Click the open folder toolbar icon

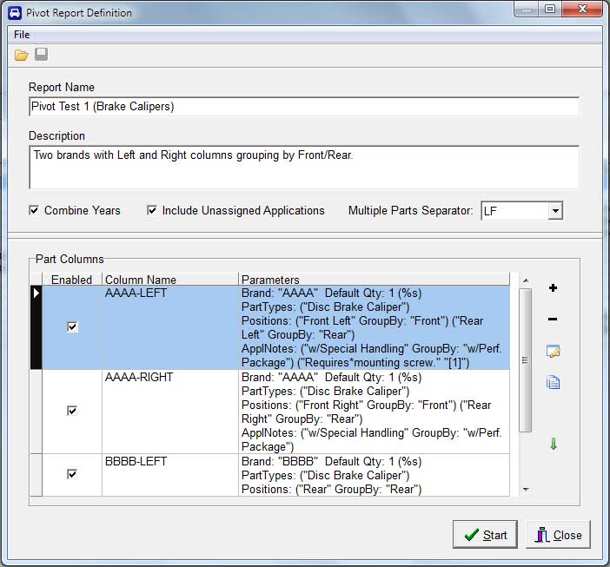[22, 55]
